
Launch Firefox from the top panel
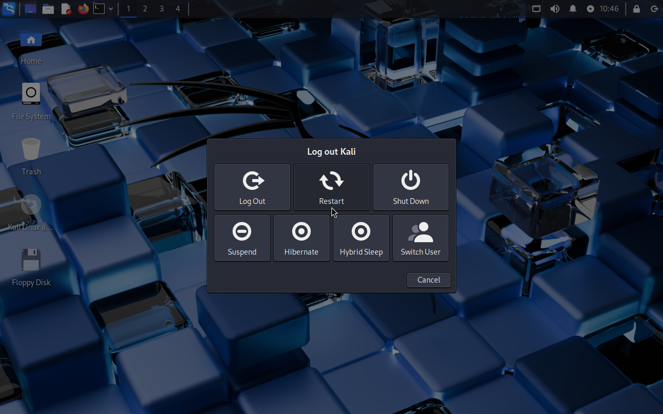click(x=83, y=9)
